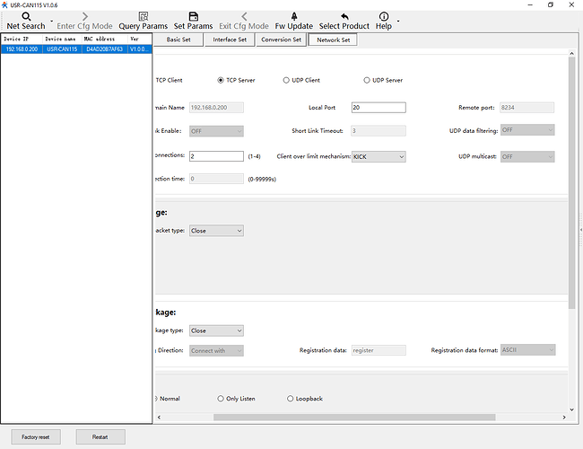Open the Conversion Set tab
The image size is (583, 449).
(281, 40)
